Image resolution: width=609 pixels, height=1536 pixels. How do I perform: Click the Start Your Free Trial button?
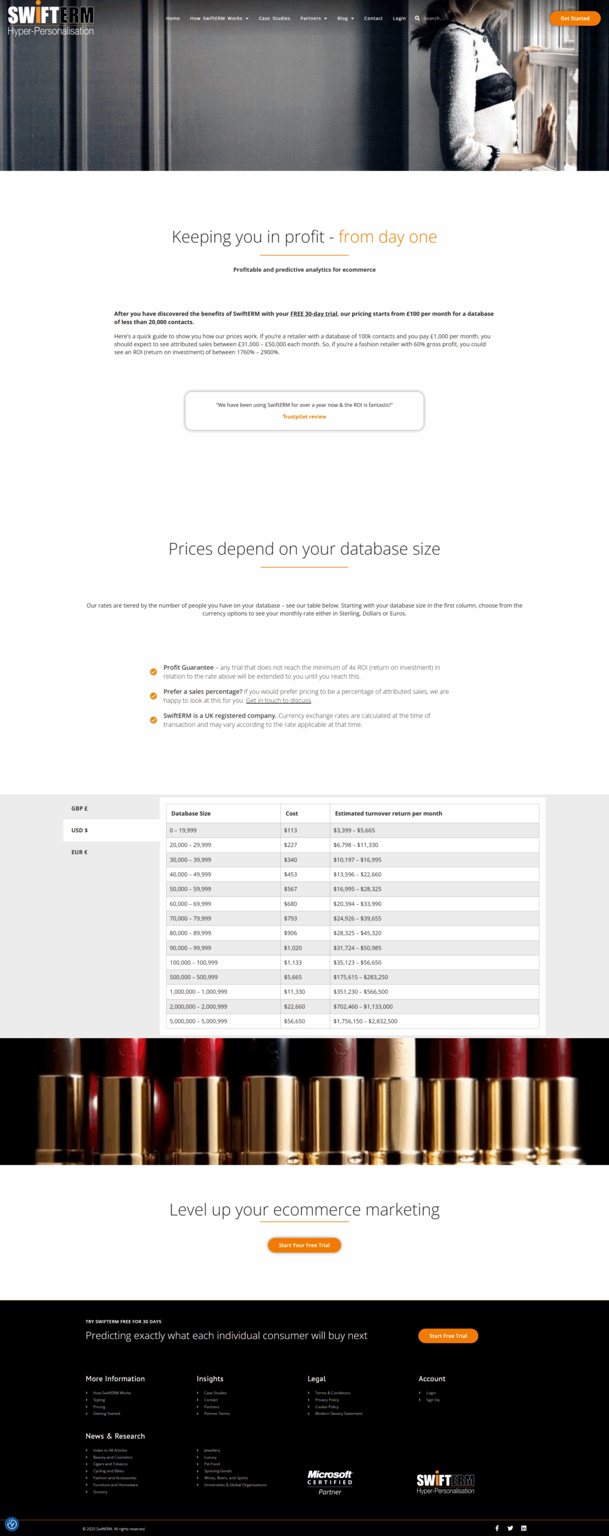click(x=304, y=1245)
